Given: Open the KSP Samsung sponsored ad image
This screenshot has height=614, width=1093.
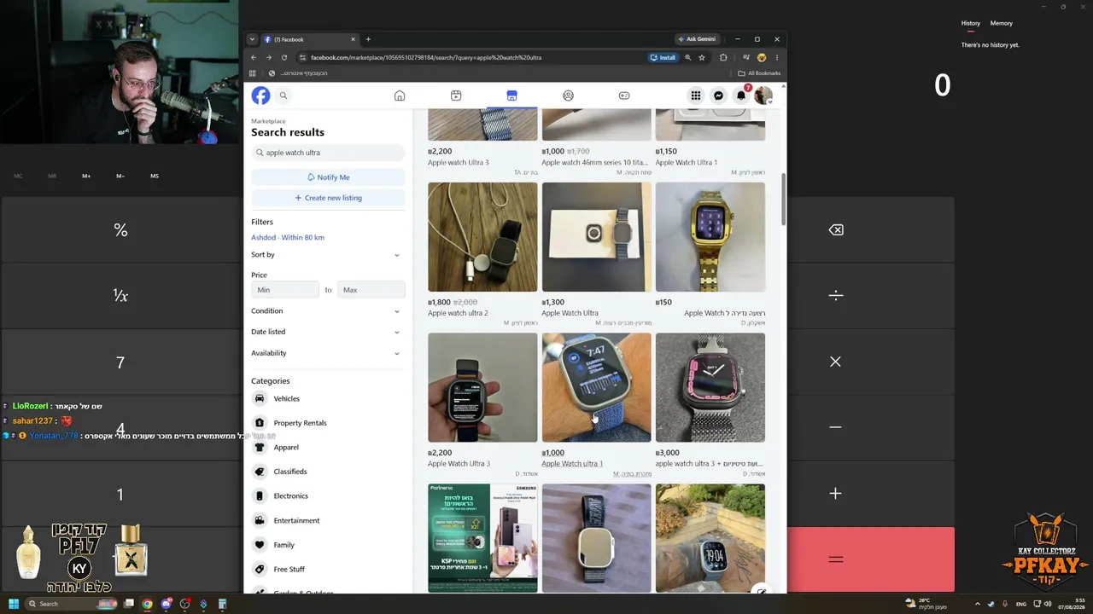Looking at the screenshot, I should click(x=482, y=538).
